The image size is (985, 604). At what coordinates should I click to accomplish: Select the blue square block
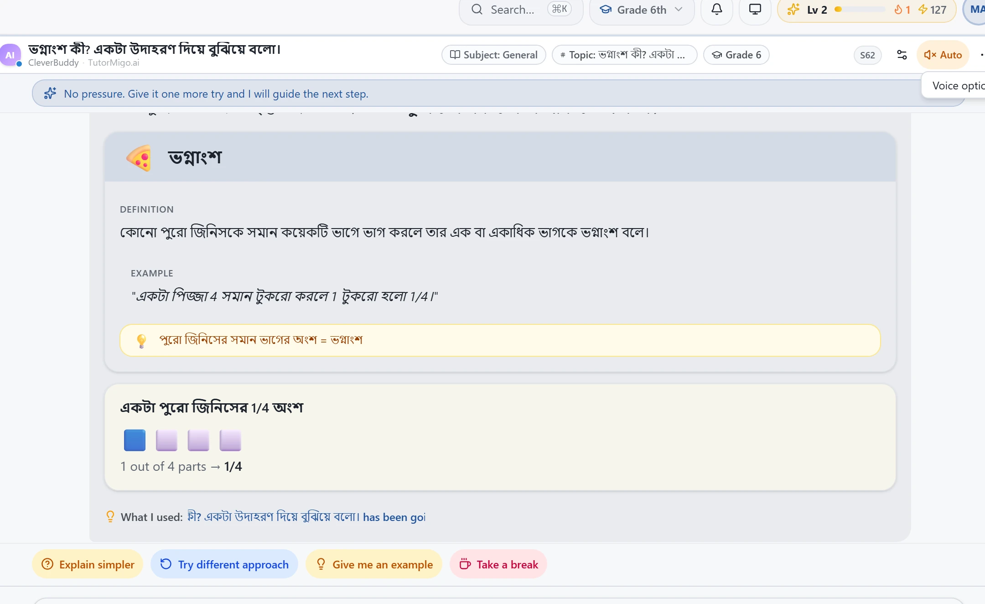135,440
